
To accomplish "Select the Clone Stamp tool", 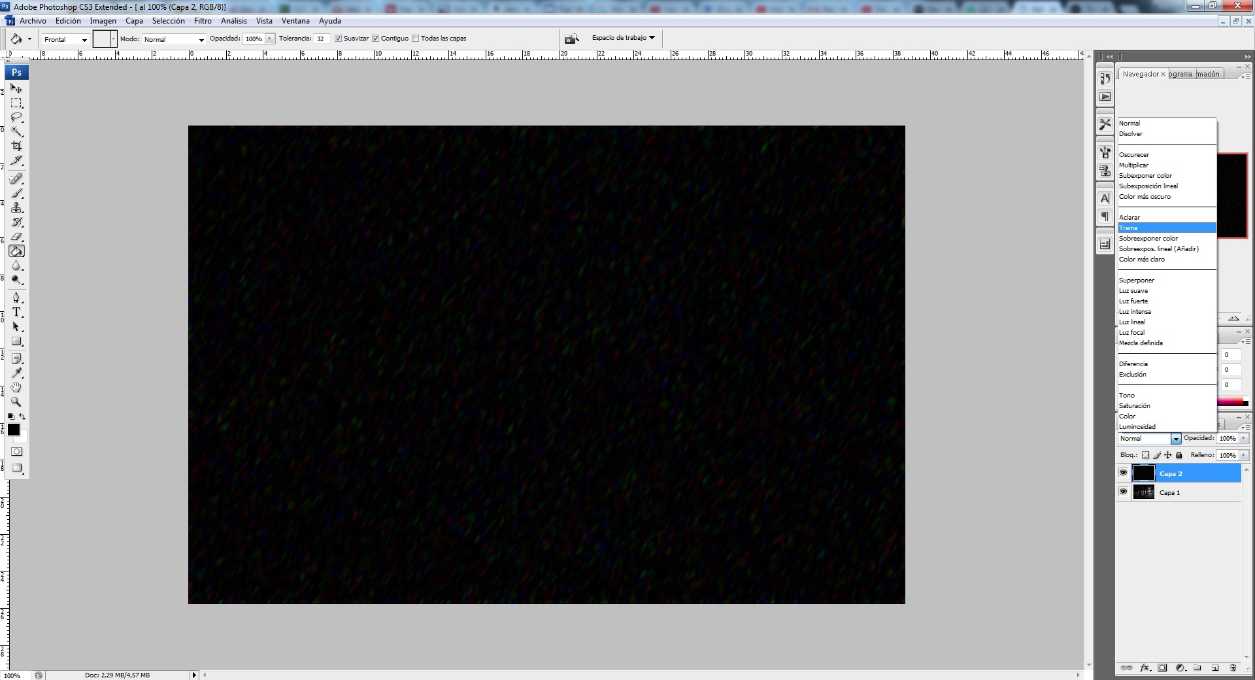I will point(17,208).
